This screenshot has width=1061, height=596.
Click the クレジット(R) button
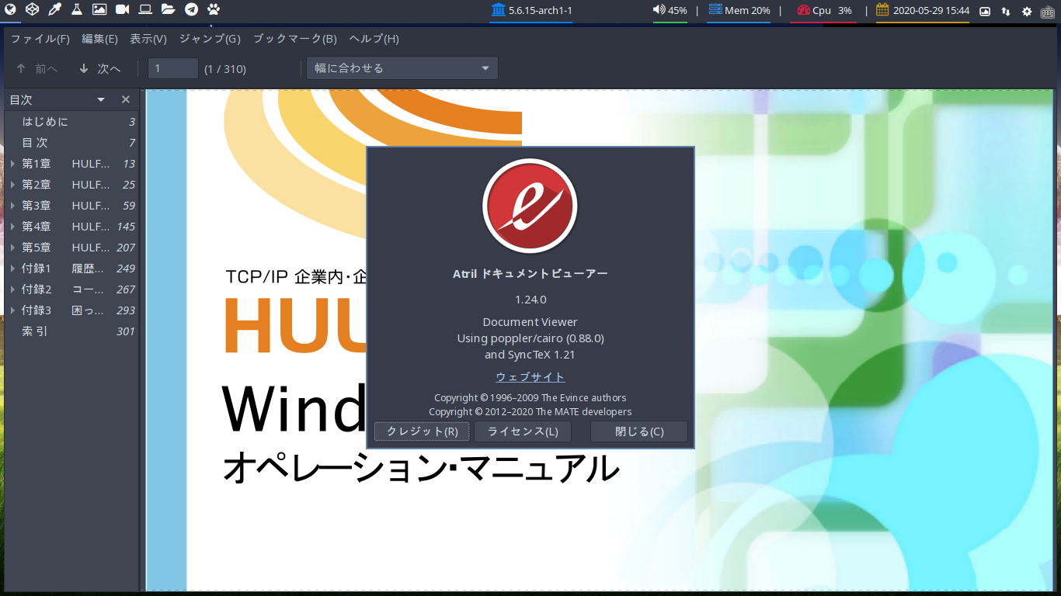(x=422, y=431)
